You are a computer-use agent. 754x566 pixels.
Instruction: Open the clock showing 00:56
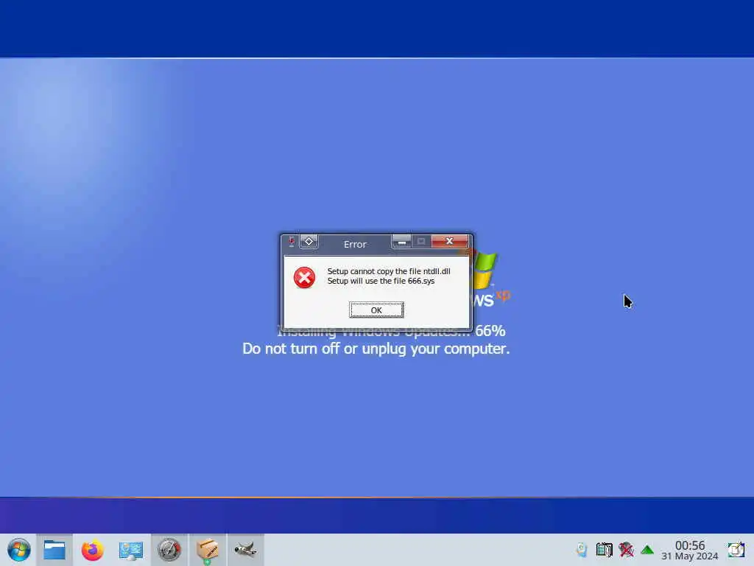point(690,545)
